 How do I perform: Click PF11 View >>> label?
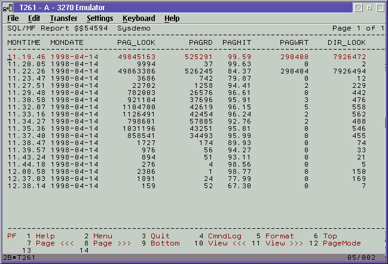(285, 243)
